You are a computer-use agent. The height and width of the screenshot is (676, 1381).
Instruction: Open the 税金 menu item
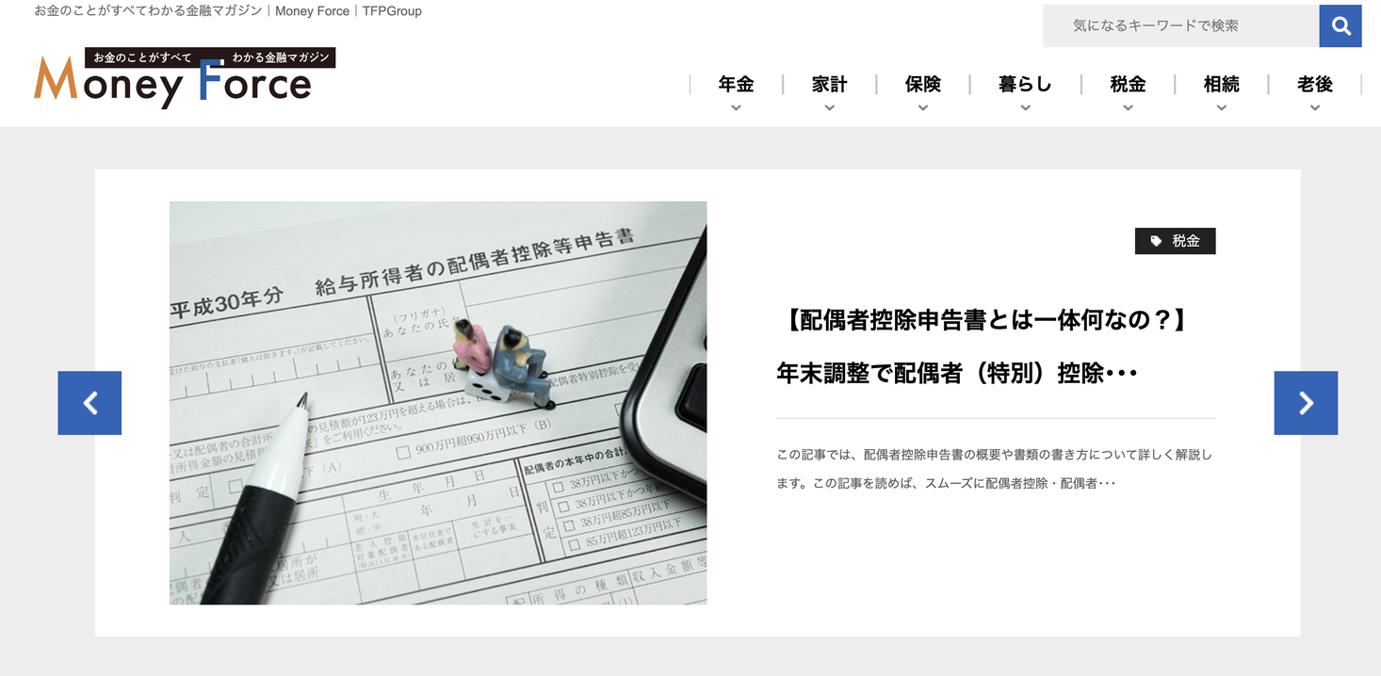[1127, 84]
